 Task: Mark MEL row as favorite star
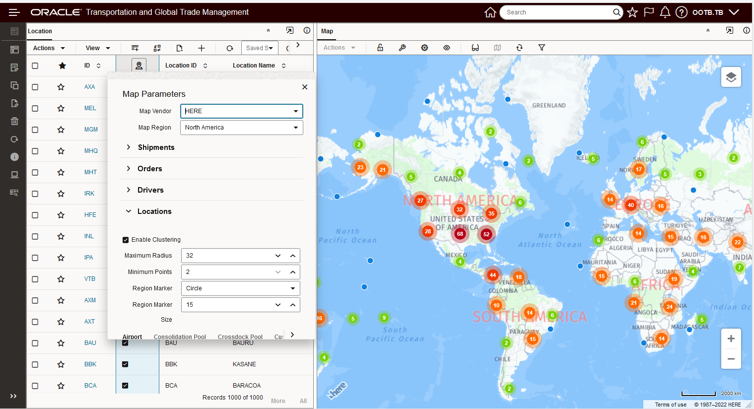61,108
